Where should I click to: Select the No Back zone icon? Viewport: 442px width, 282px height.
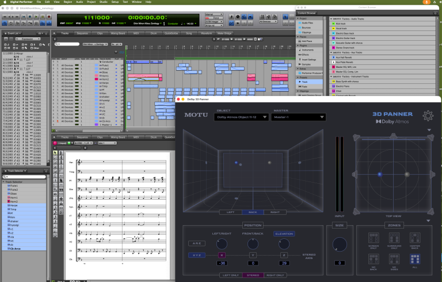pyautogui.click(x=374, y=259)
